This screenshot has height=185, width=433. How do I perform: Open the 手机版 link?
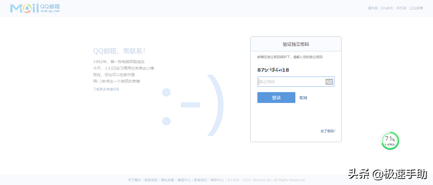(x=402, y=8)
